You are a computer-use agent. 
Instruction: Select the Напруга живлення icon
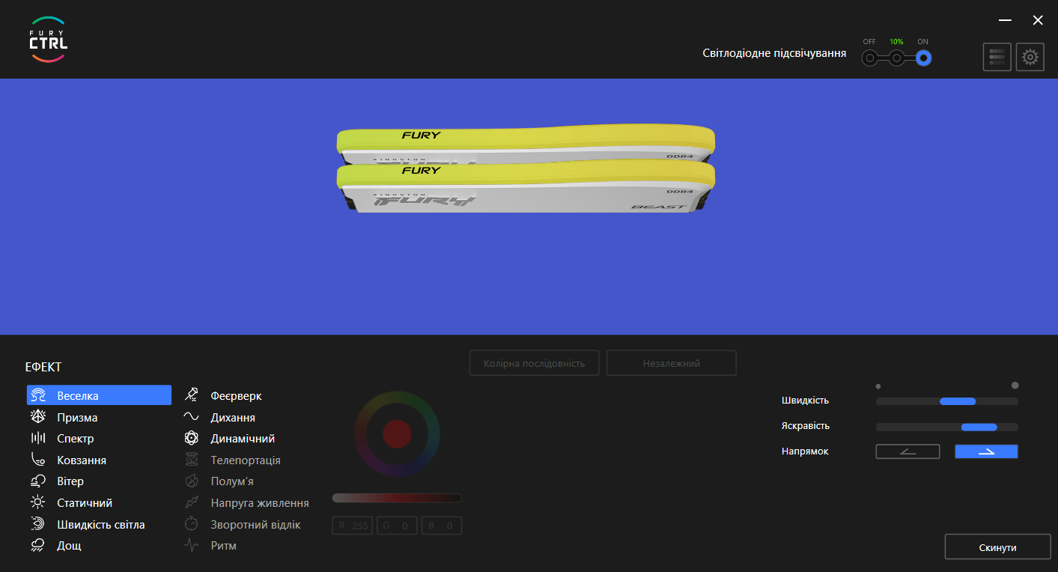pos(192,502)
